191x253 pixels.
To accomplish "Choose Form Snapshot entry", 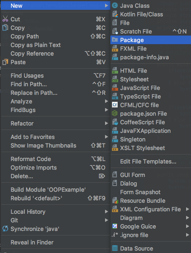I will click(x=151, y=192).
